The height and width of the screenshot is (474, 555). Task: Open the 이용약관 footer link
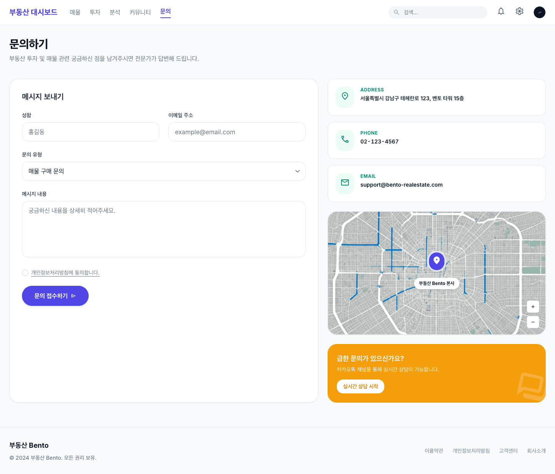[x=434, y=451]
